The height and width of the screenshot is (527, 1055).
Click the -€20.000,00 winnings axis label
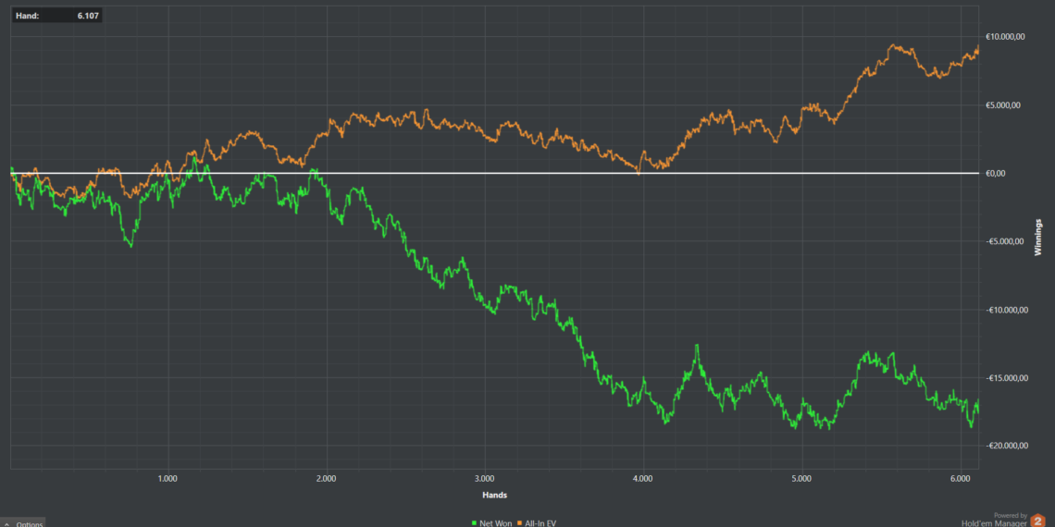click(x=1002, y=446)
